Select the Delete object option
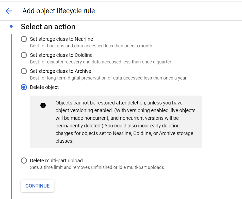The image size is (242, 199). 24,87
